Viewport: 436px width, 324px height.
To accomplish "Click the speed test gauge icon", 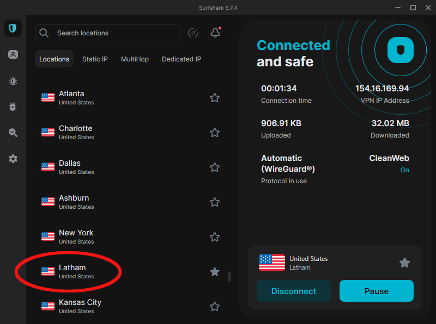I will [x=193, y=33].
